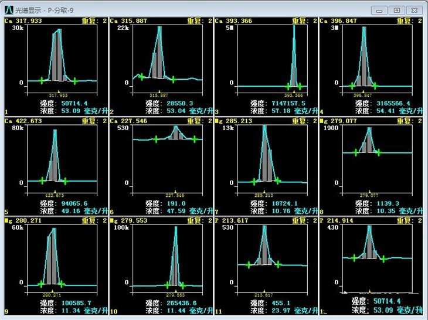Maximize the 光谱显示 window
The image size is (428, 320).
396,11
